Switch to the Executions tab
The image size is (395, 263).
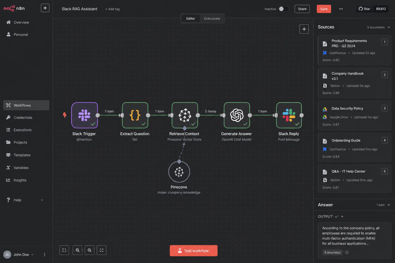212,18
